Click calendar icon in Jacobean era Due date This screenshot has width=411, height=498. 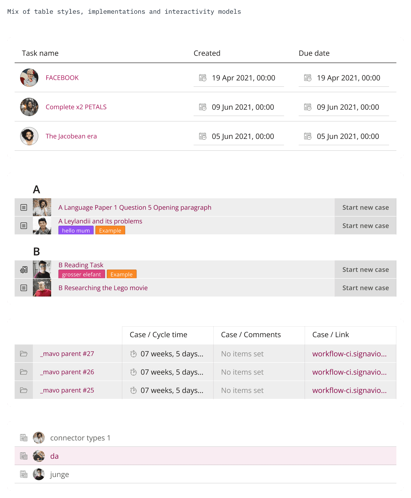point(307,136)
